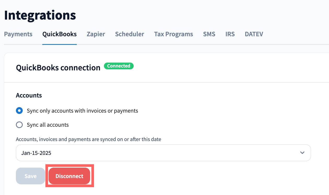
Task: Go to the Scheduler tab
Action: point(130,34)
